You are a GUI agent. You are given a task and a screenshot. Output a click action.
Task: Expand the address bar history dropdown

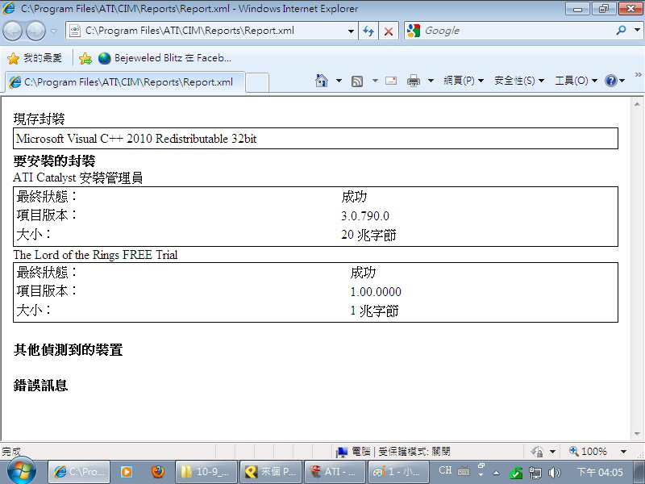click(351, 31)
